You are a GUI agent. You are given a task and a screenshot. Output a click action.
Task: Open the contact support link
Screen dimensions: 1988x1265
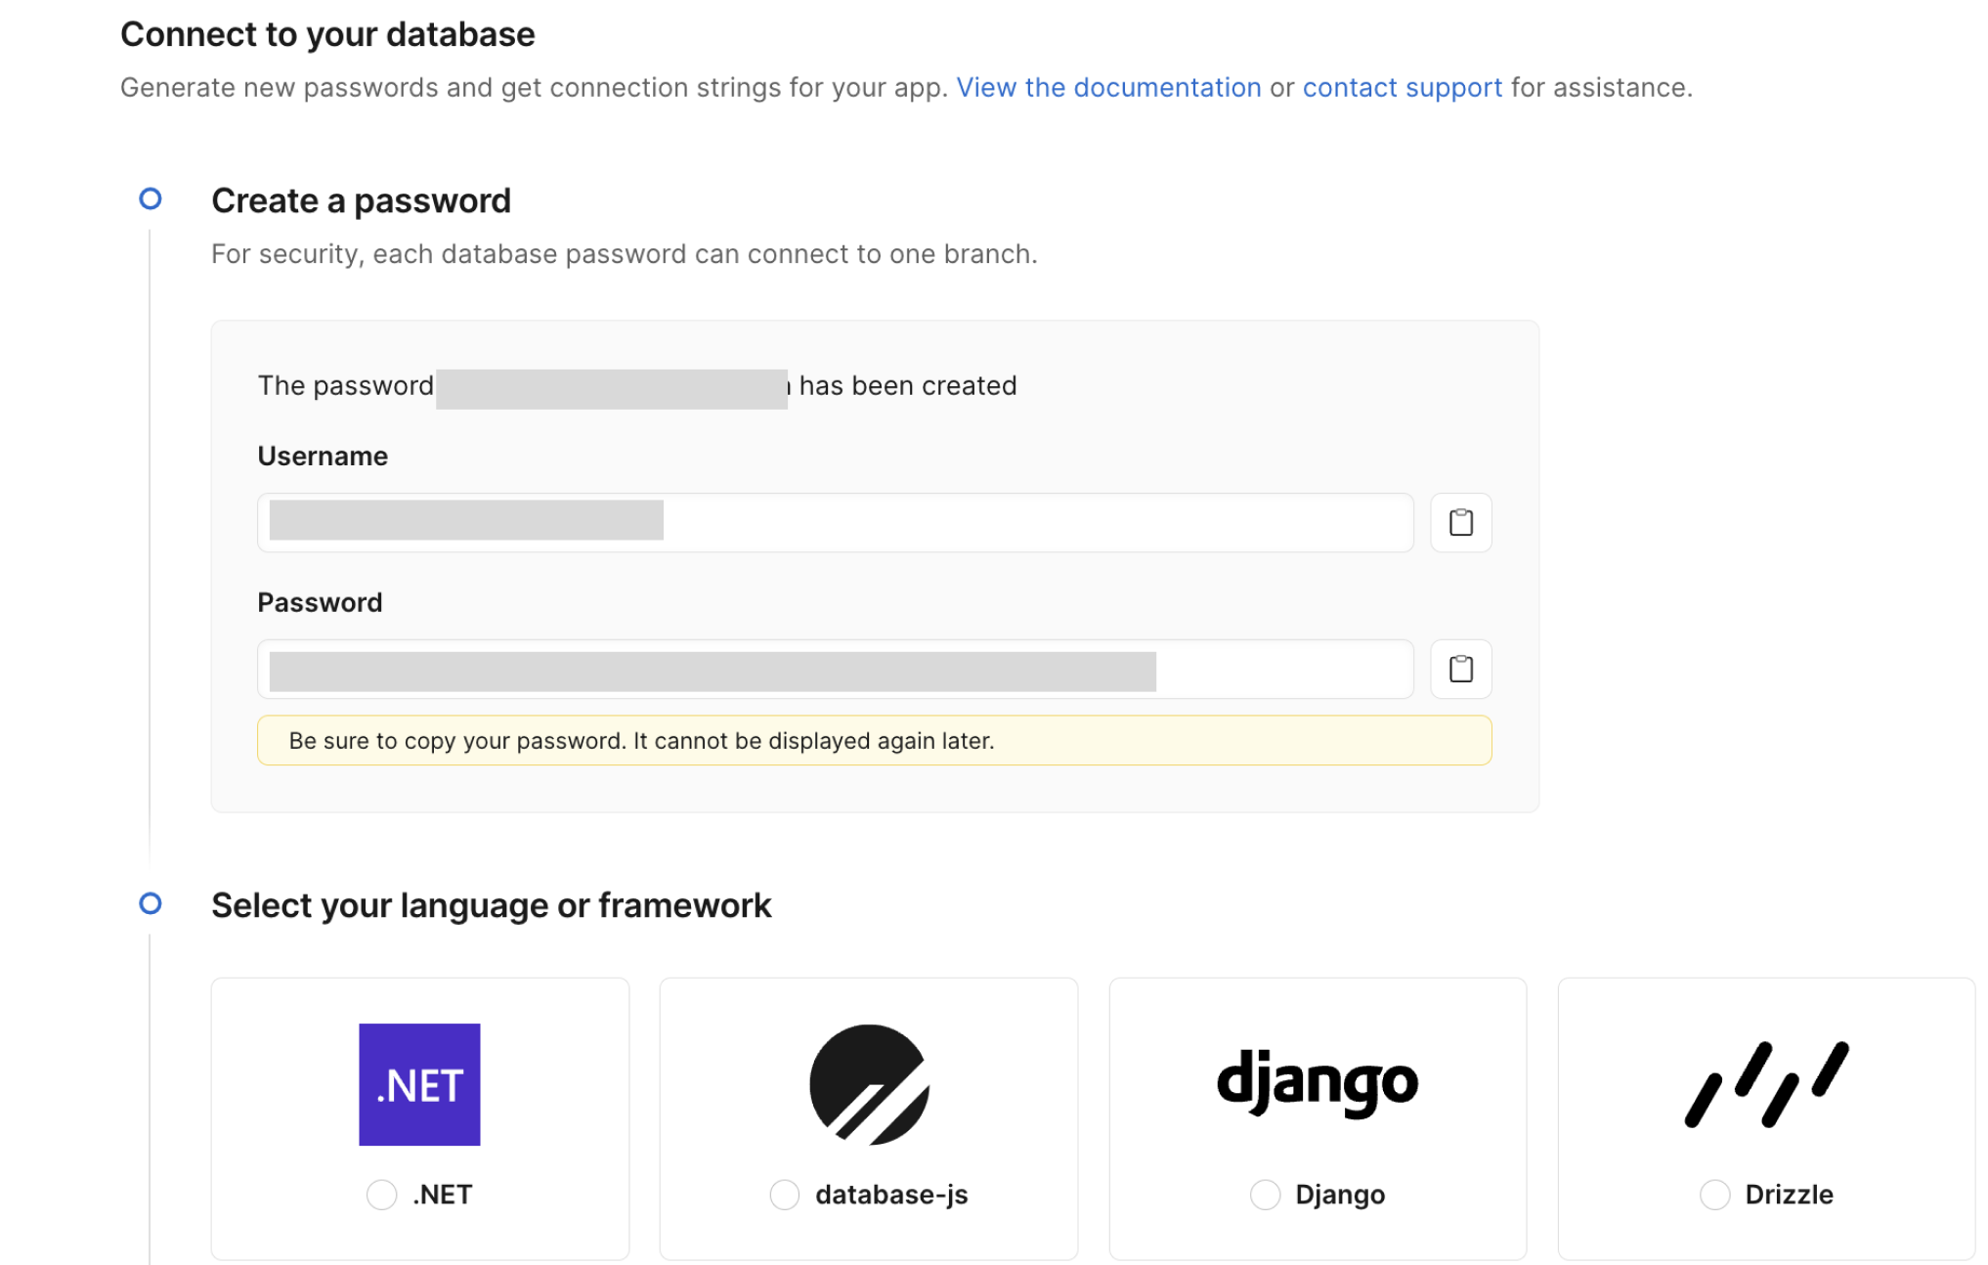pyautogui.click(x=1403, y=88)
